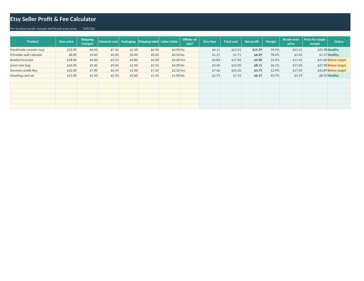This screenshot has height=281, width=364.
Task: Select the "Scented candle 8oz" product cell
Action: tap(33, 70)
